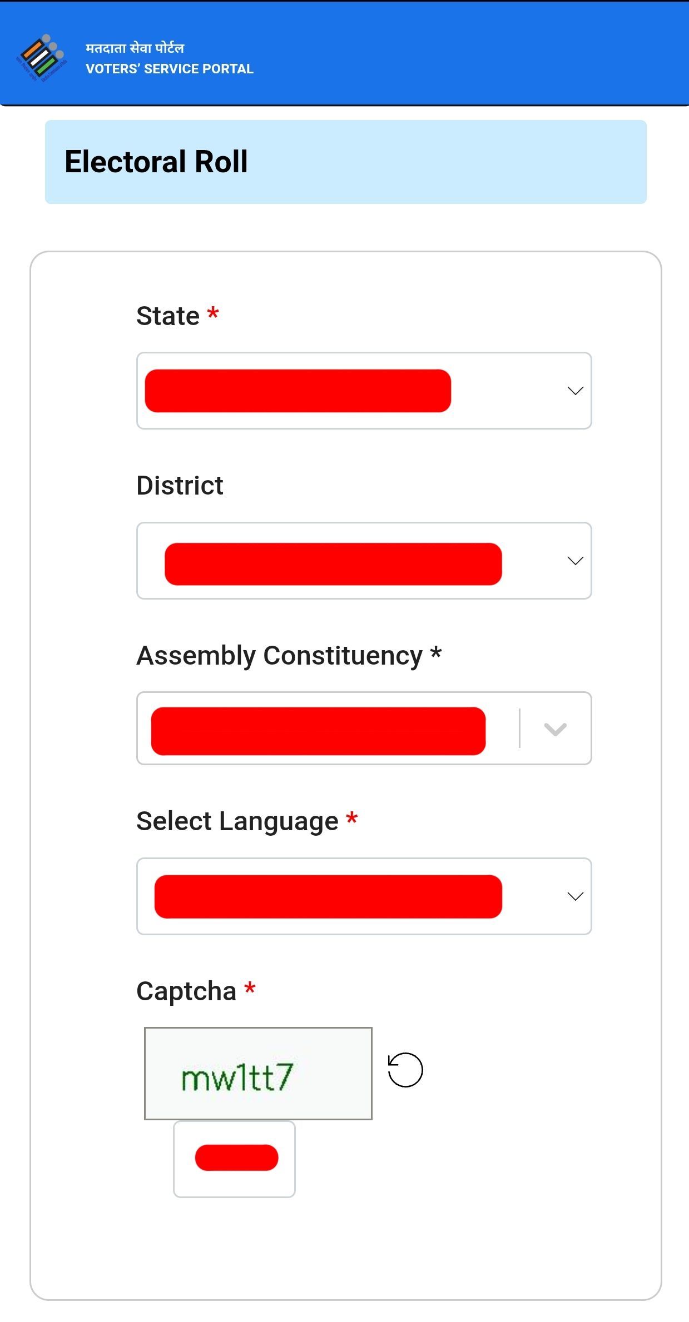
Task: Click the selected value inside Assembly Constituency field
Action: [318, 729]
